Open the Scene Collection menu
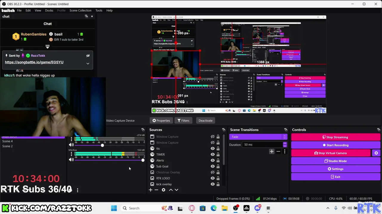 point(81,10)
